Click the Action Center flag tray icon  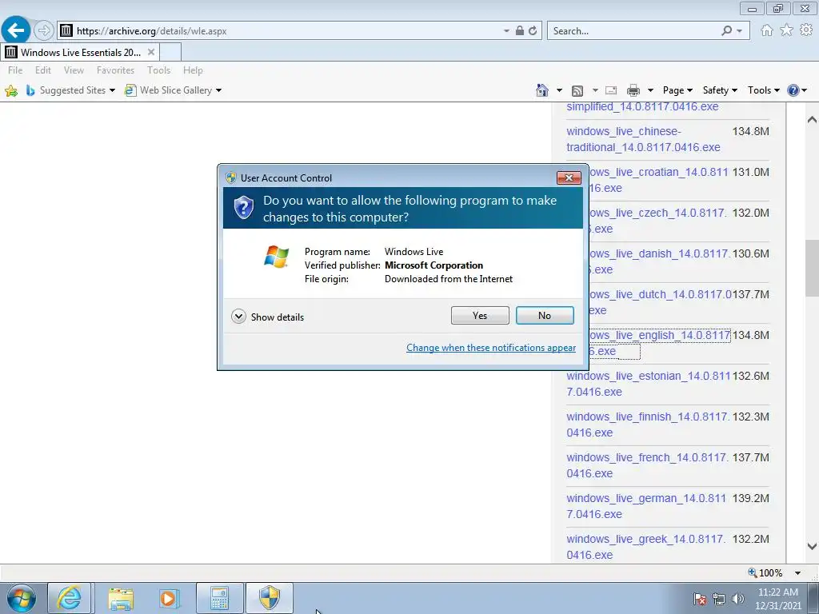point(700,599)
